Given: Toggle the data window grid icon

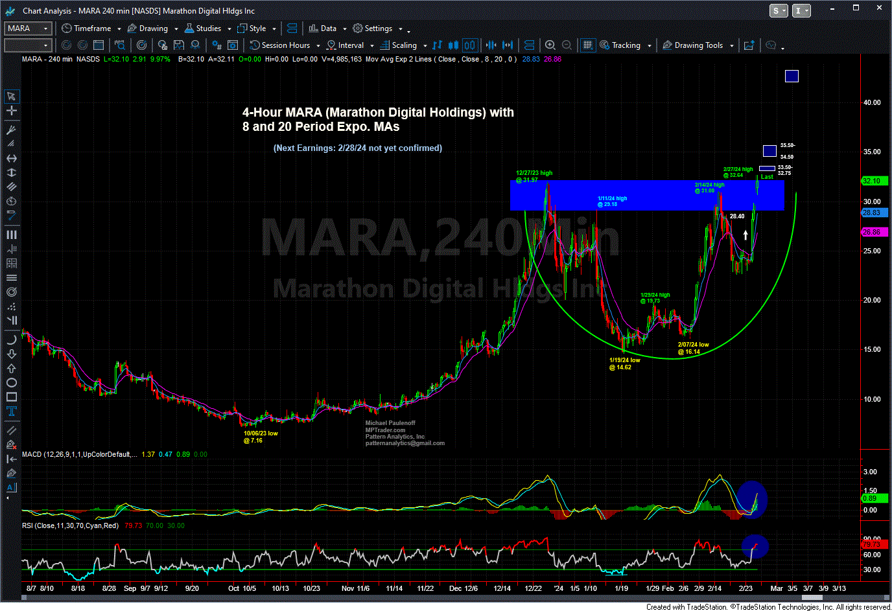Looking at the screenshot, I should click(587, 45).
